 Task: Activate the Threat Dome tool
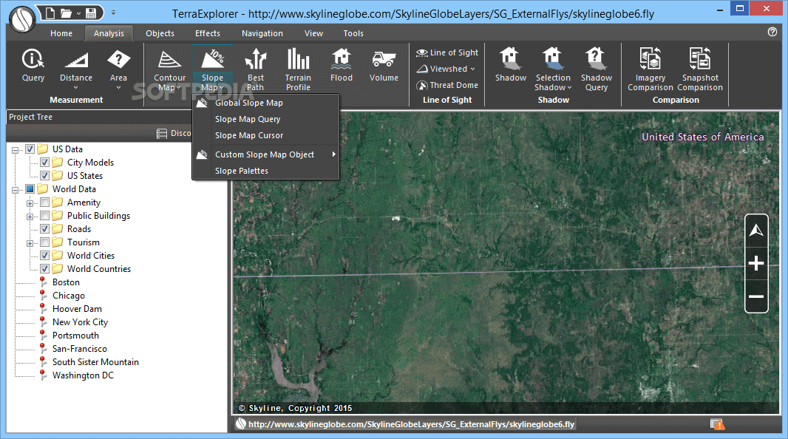(x=447, y=86)
